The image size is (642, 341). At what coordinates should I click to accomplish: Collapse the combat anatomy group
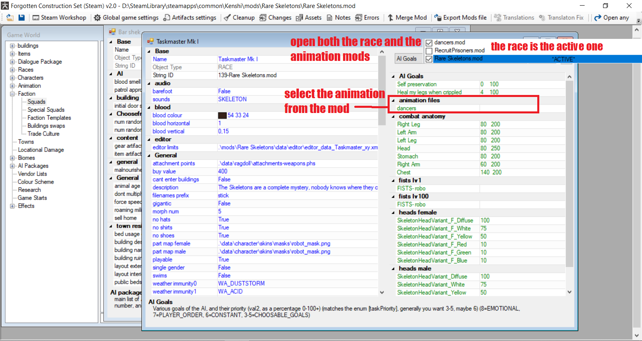(393, 116)
